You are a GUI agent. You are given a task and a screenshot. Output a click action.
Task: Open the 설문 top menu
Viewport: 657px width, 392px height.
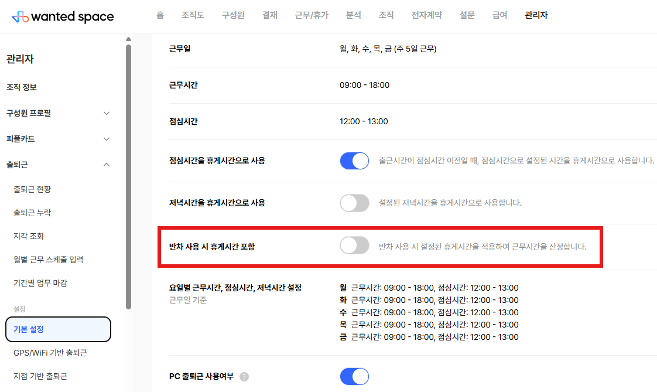467,15
